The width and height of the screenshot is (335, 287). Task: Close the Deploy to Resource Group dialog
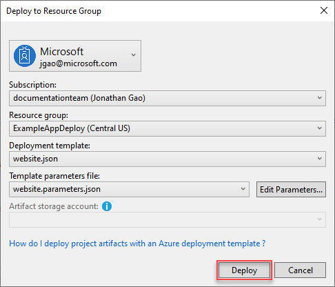pos(324,10)
